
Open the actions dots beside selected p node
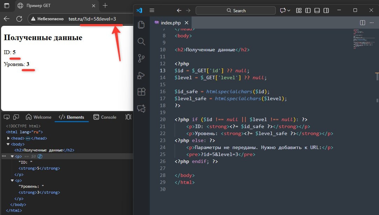pyautogui.click(x=3, y=156)
